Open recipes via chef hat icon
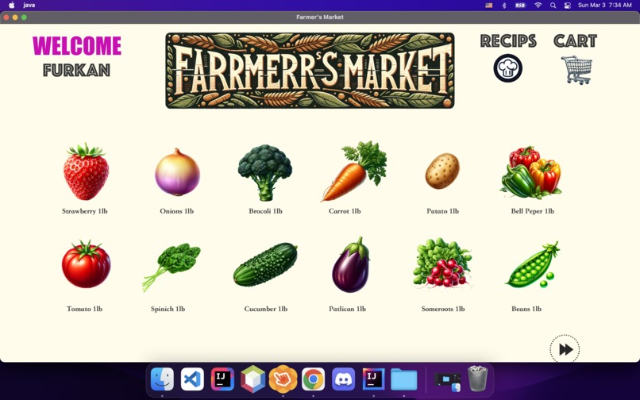This screenshot has height=400, width=640. (507, 68)
